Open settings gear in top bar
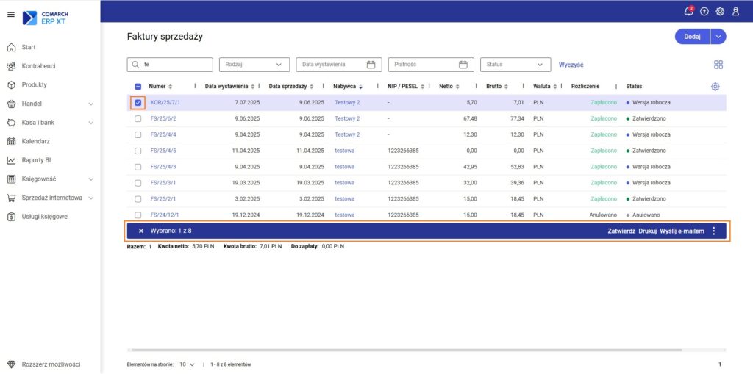 720,11
